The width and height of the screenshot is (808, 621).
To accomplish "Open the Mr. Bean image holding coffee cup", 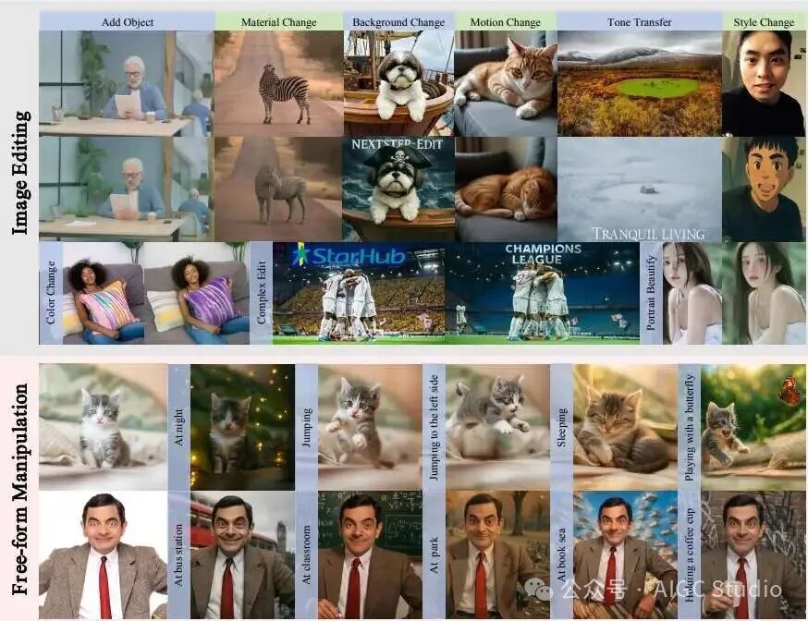I will click(753, 554).
